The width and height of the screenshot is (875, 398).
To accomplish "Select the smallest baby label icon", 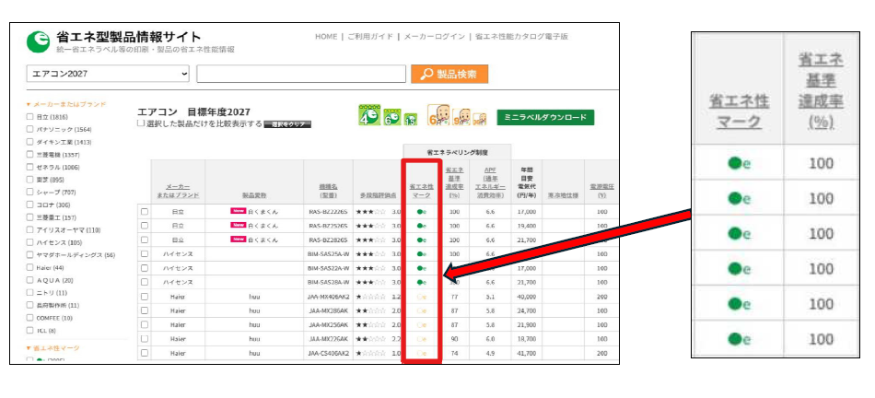I will pyautogui.click(x=479, y=119).
